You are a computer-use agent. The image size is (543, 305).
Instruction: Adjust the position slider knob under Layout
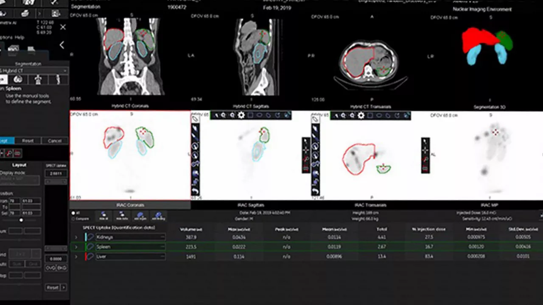21,220
